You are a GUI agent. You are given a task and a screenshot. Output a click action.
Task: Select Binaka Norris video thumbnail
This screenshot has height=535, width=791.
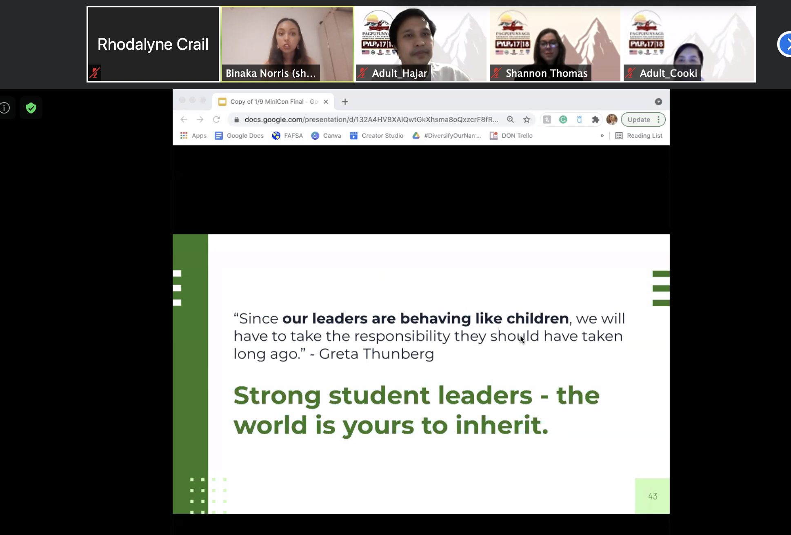287,44
